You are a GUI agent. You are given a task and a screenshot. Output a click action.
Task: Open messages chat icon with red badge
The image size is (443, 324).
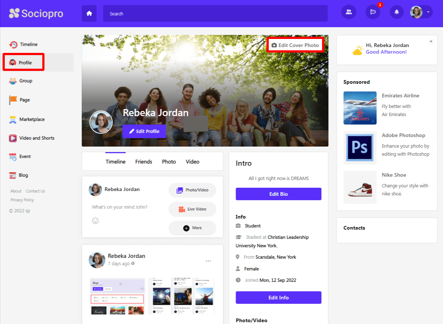point(372,12)
